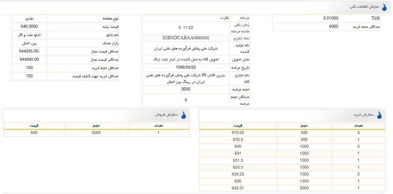Select the buy-order تعداد column header
393x194 pixels.
358,126
